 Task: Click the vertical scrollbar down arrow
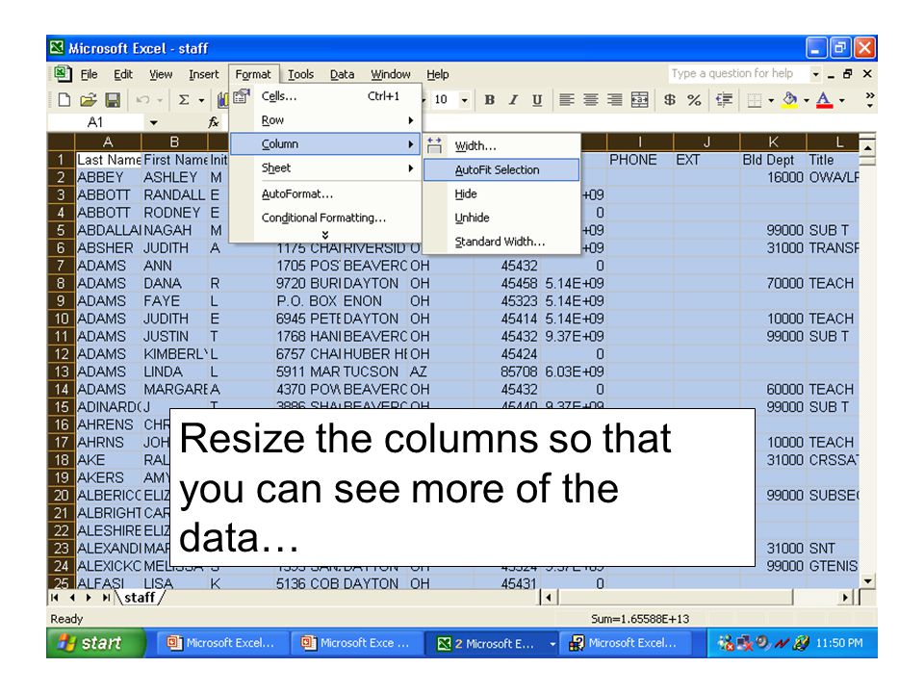pos(867,581)
